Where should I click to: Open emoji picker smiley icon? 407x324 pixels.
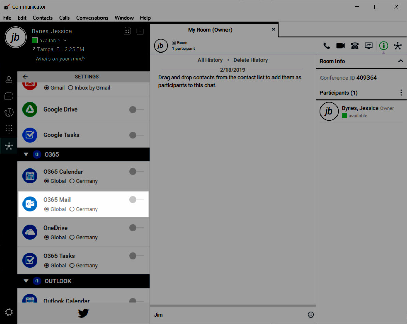[311, 315]
